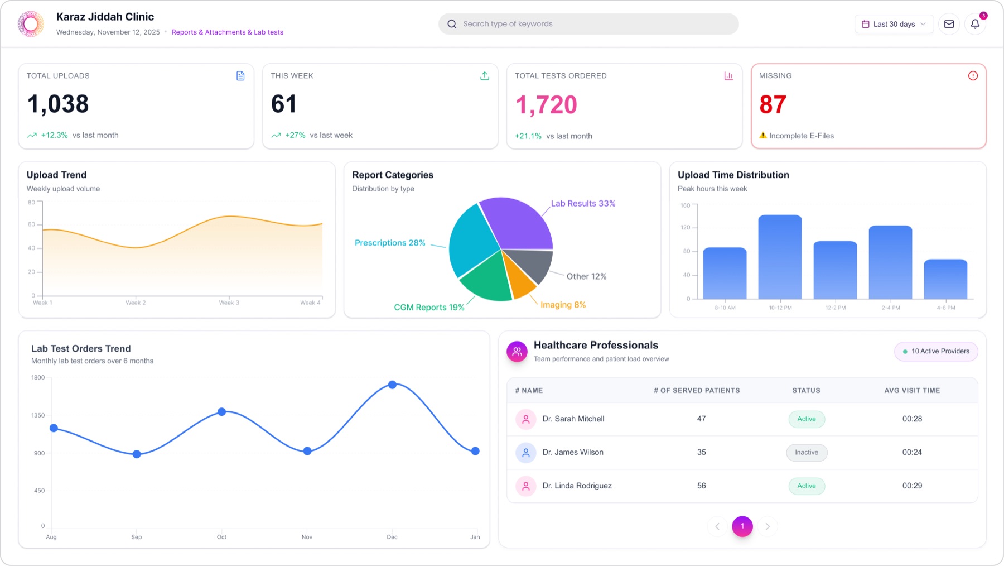Viewport: 1004px width, 566px height.
Task: Click visit time 00:24 for Dr. Wilson
Action: pyautogui.click(x=912, y=453)
